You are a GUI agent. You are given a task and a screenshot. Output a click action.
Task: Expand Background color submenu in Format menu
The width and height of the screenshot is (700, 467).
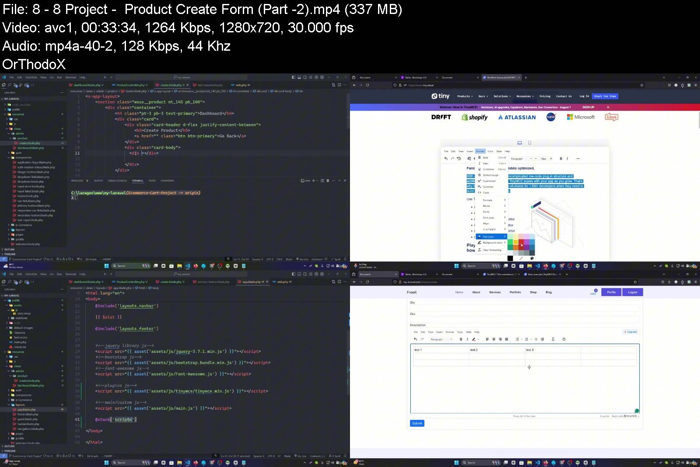coord(491,242)
